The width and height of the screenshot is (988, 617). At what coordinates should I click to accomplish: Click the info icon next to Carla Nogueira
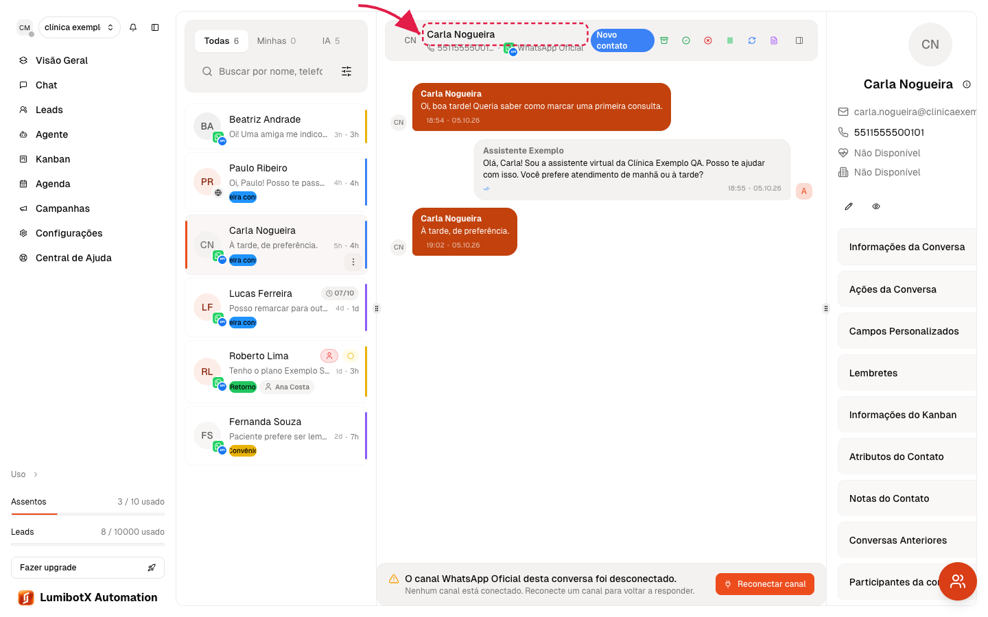point(967,84)
